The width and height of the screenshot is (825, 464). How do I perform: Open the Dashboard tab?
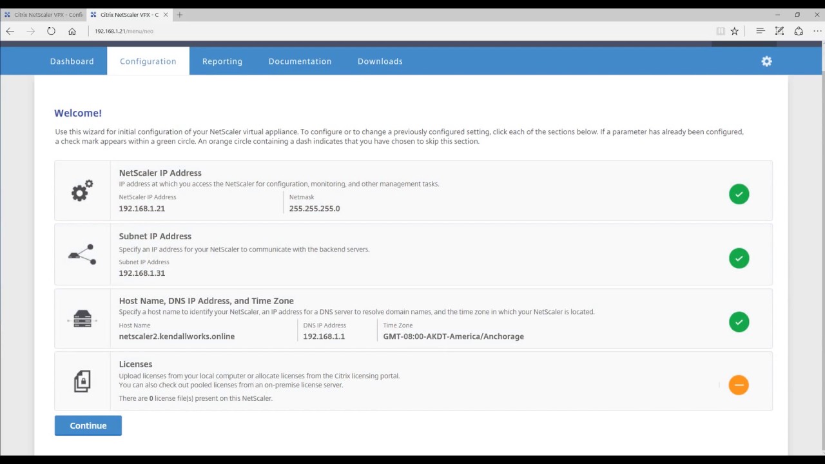(x=72, y=61)
